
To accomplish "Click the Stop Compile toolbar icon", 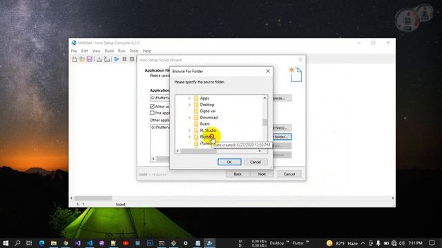I will 107,59.
